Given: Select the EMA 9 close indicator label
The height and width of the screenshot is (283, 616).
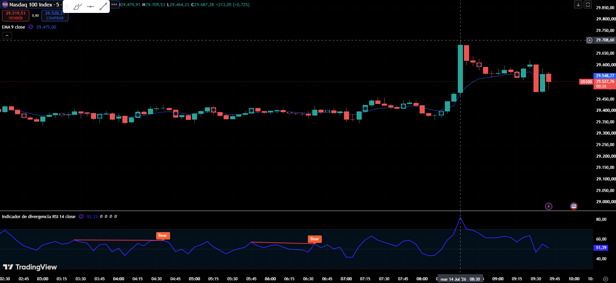Looking at the screenshot, I should pyautogui.click(x=14, y=27).
